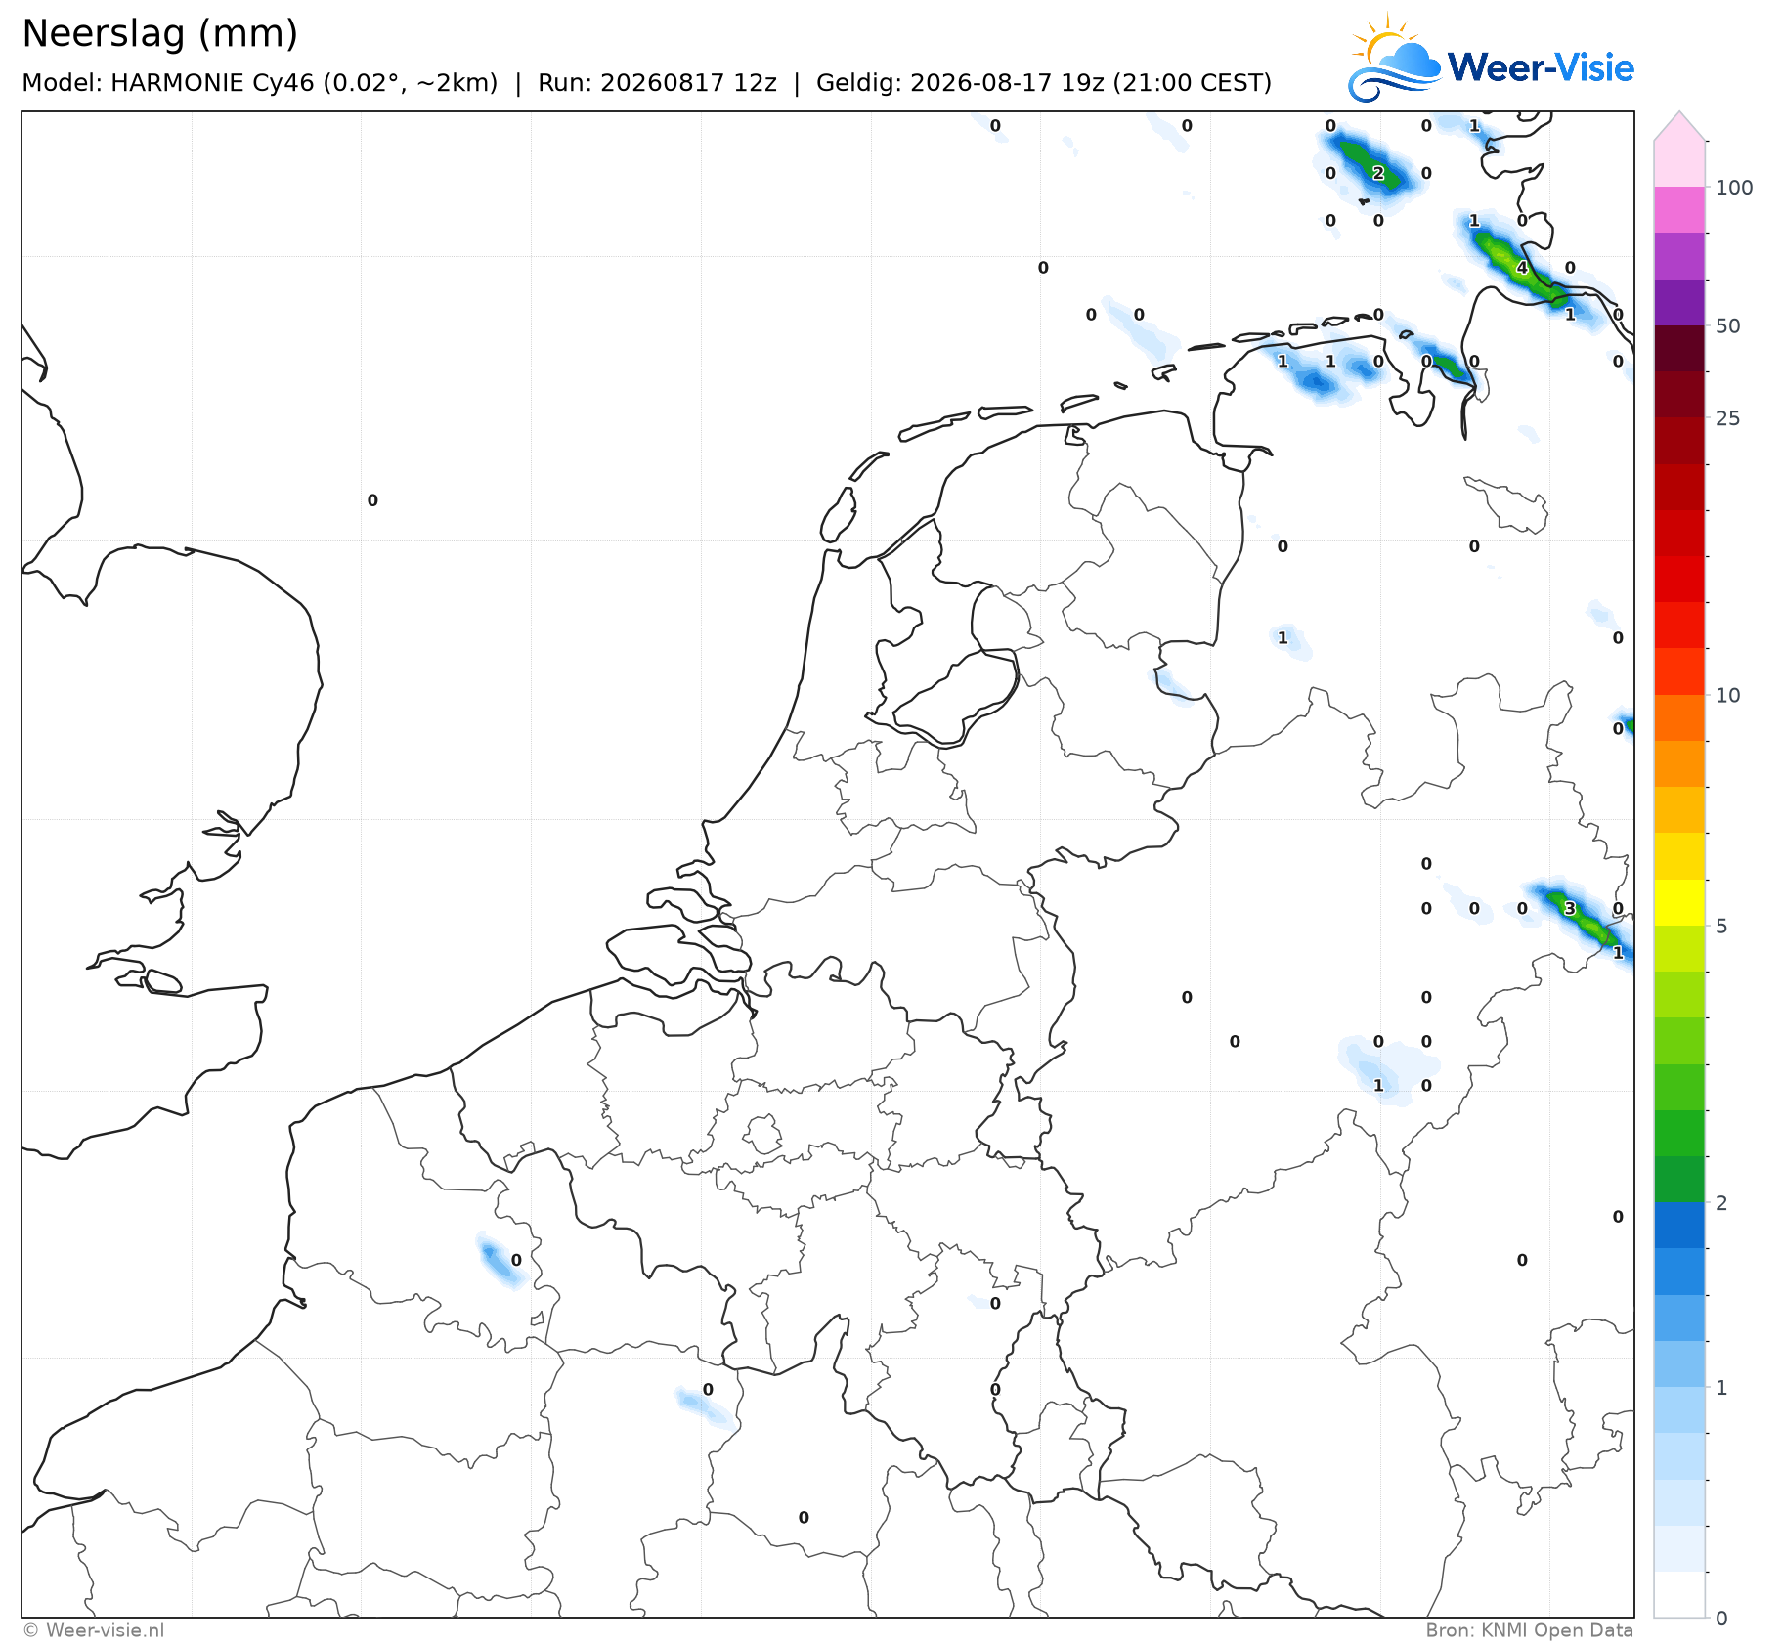Click the 3 mm rain cell value
1783x1643 pixels.
(x=1570, y=908)
